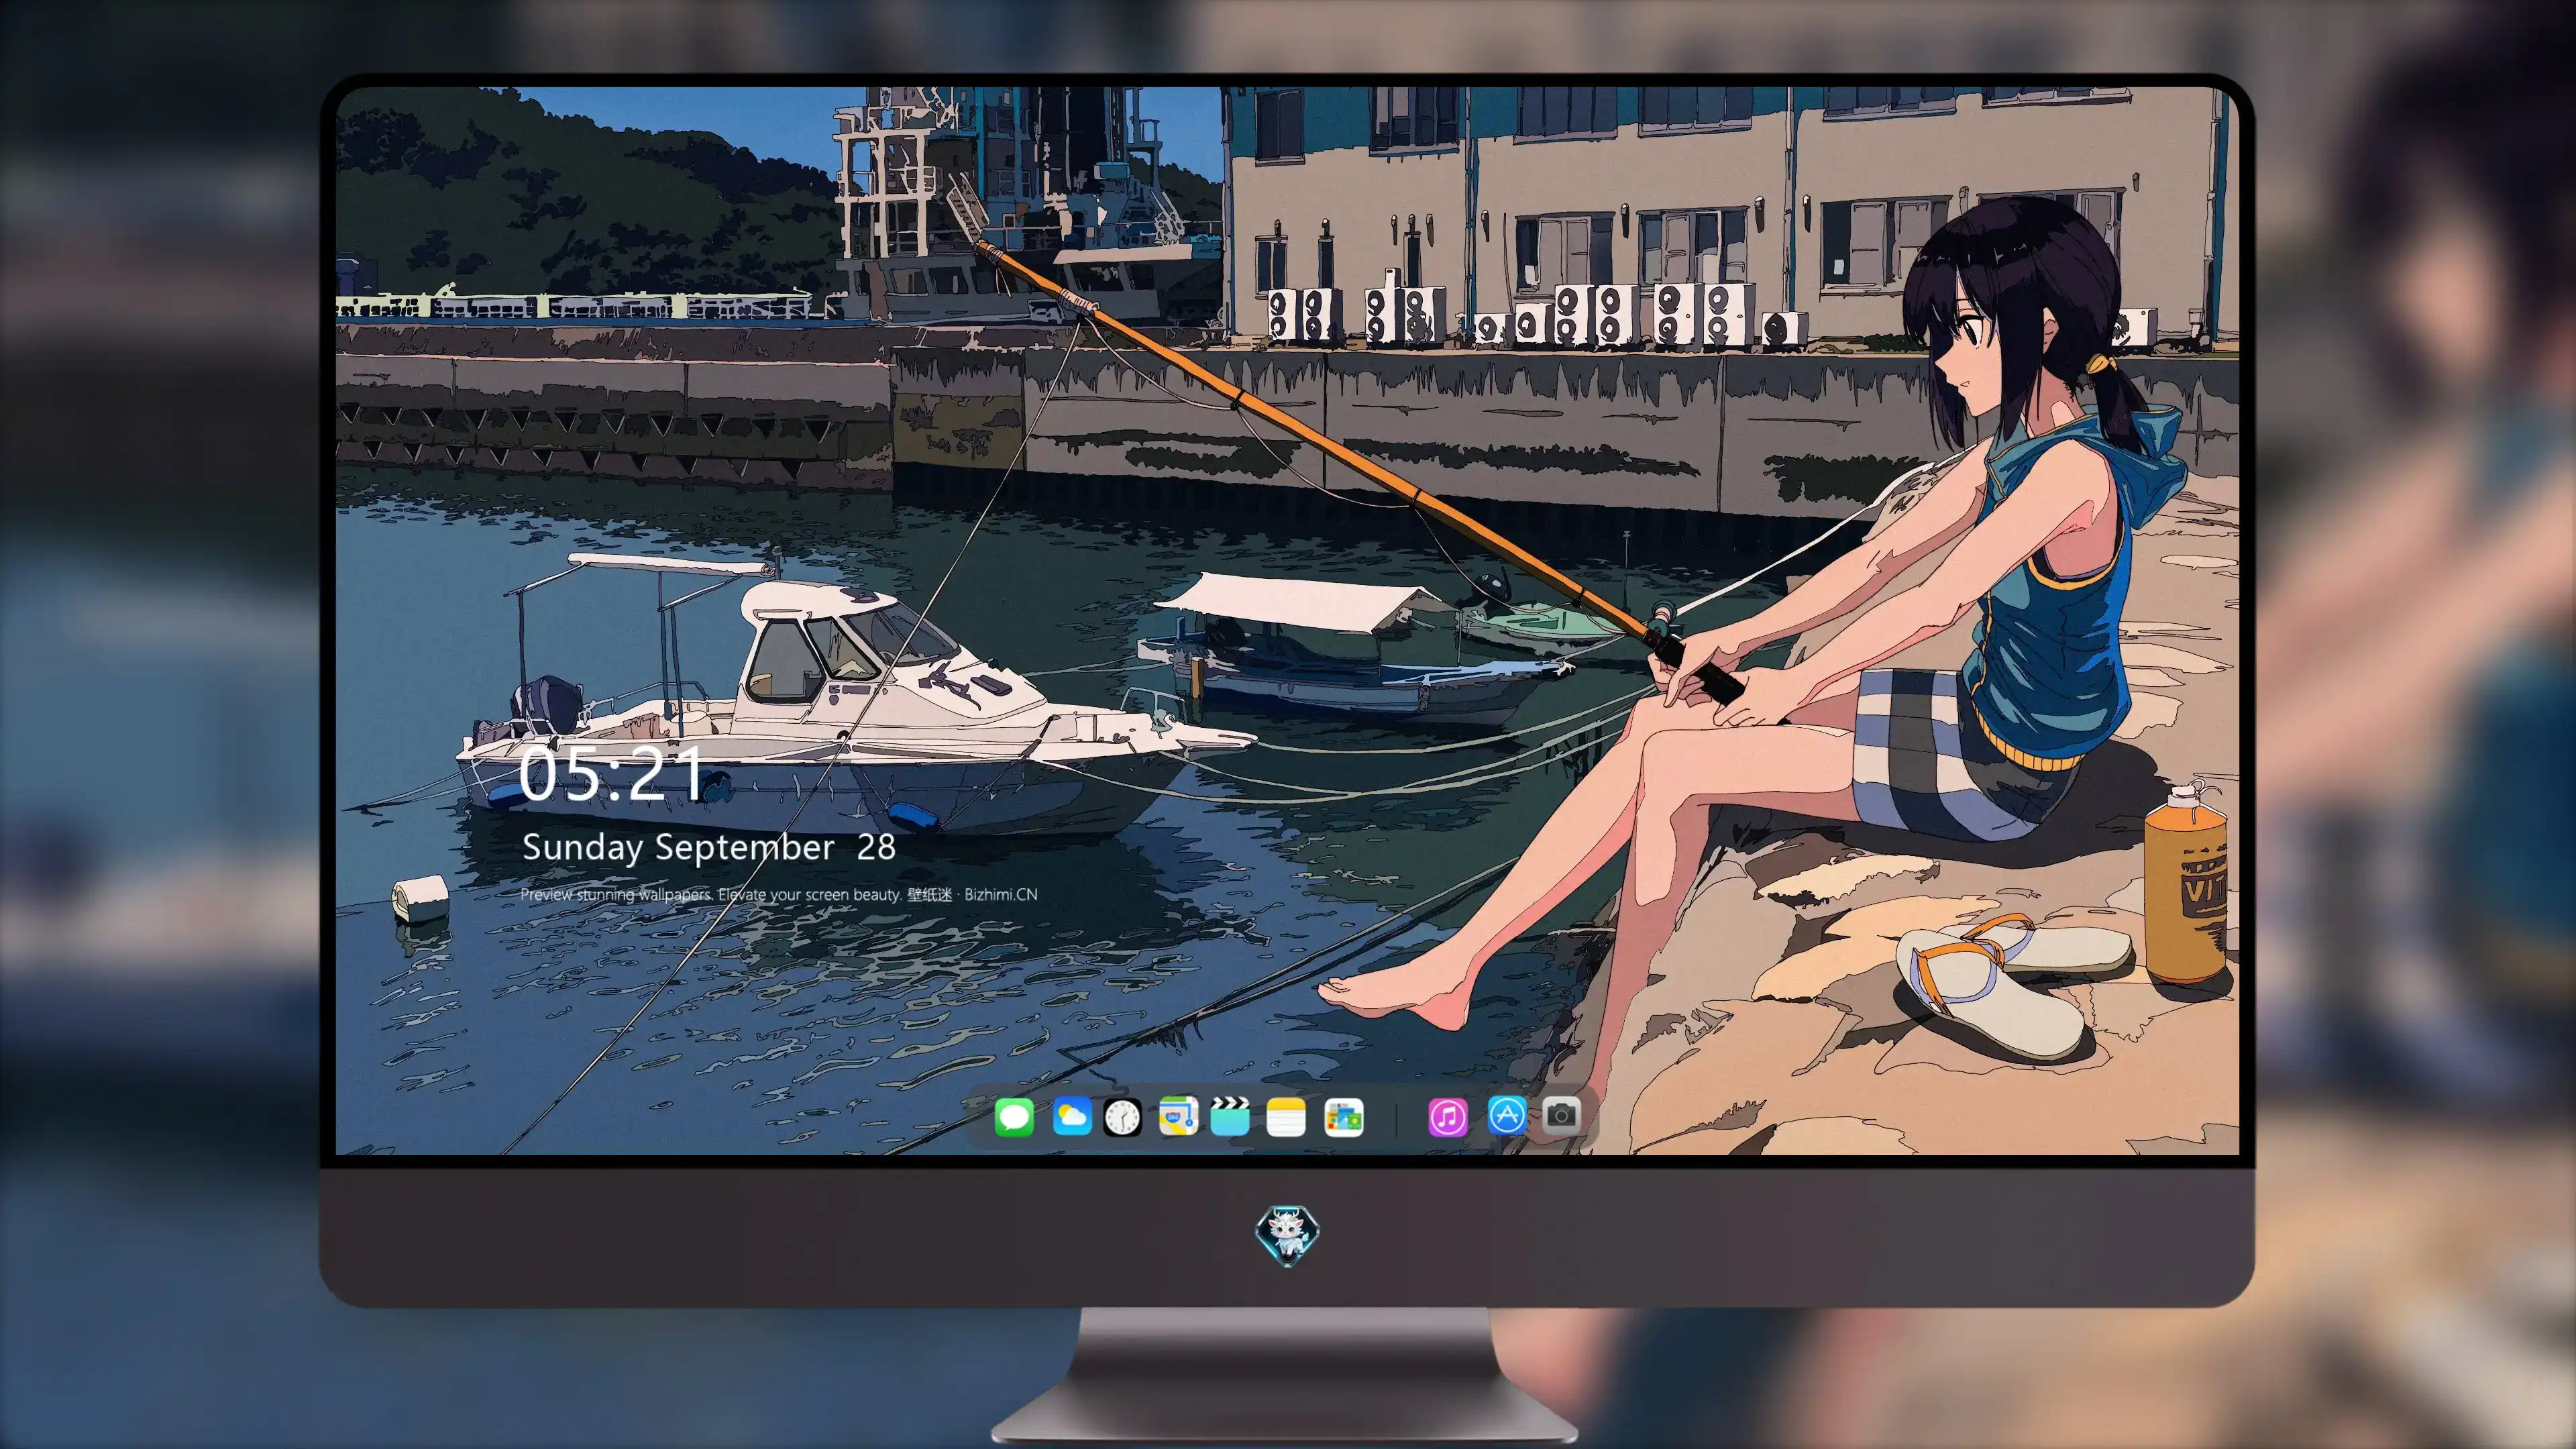The width and height of the screenshot is (2576, 1449).
Task: Launch the Weather app from the dock
Action: (1071, 1116)
